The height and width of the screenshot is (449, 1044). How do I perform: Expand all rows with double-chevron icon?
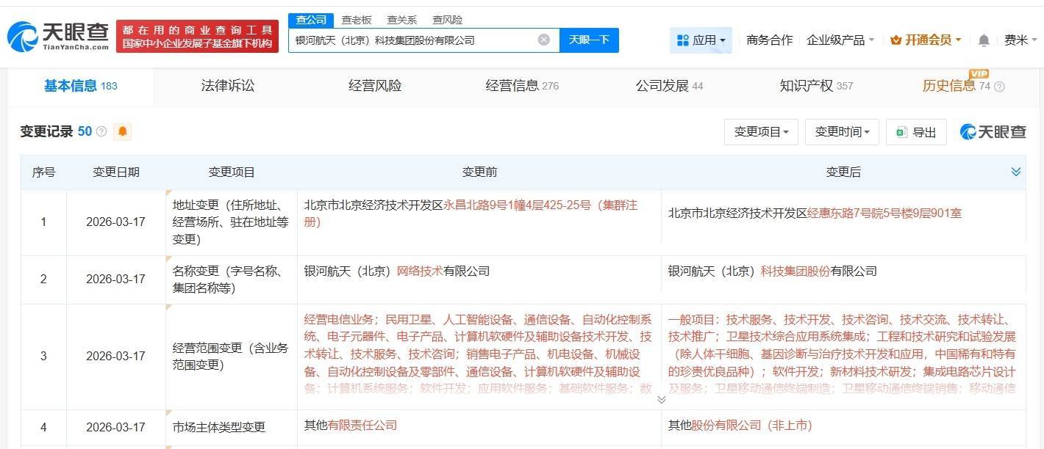[x=1015, y=172]
